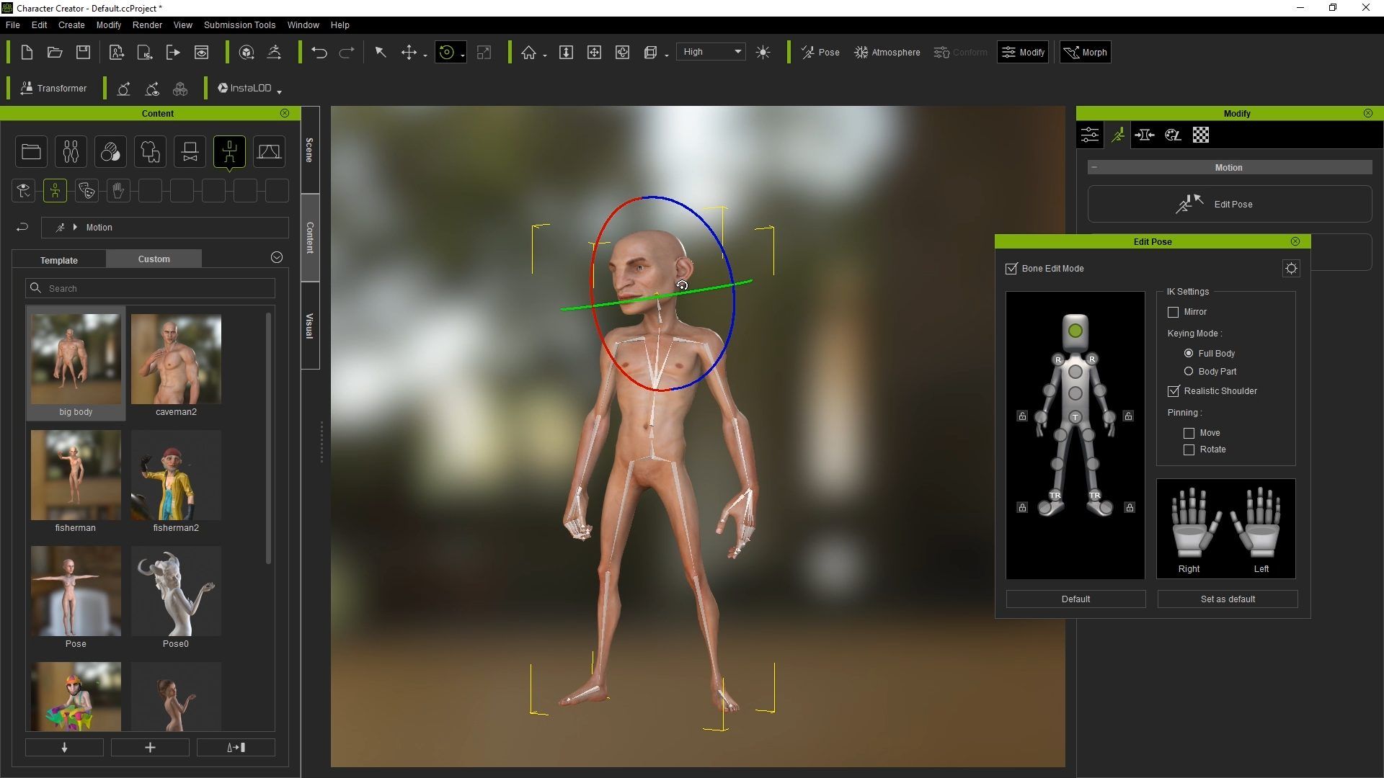Click the Undo arrow icon
Image resolution: width=1384 pixels, height=778 pixels.
click(319, 52)
